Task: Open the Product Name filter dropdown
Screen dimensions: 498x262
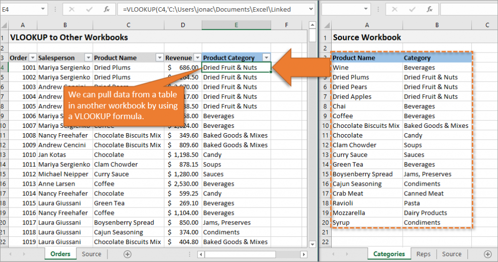Action: (x=159, y=57)
